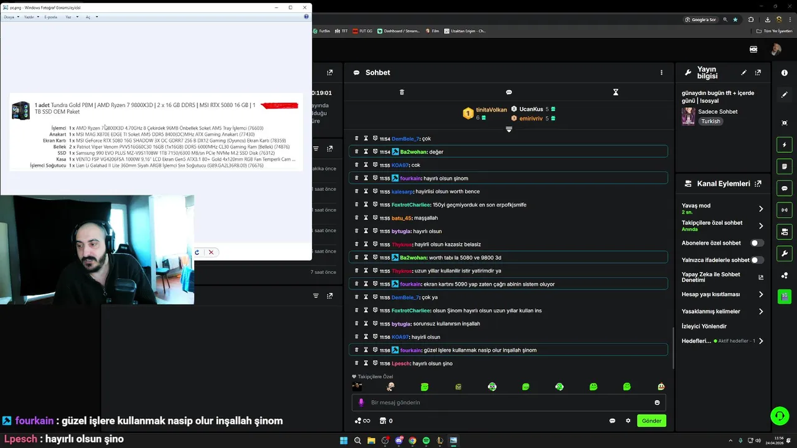Click the info icon in the right sidebar

[x=785, y=73]
